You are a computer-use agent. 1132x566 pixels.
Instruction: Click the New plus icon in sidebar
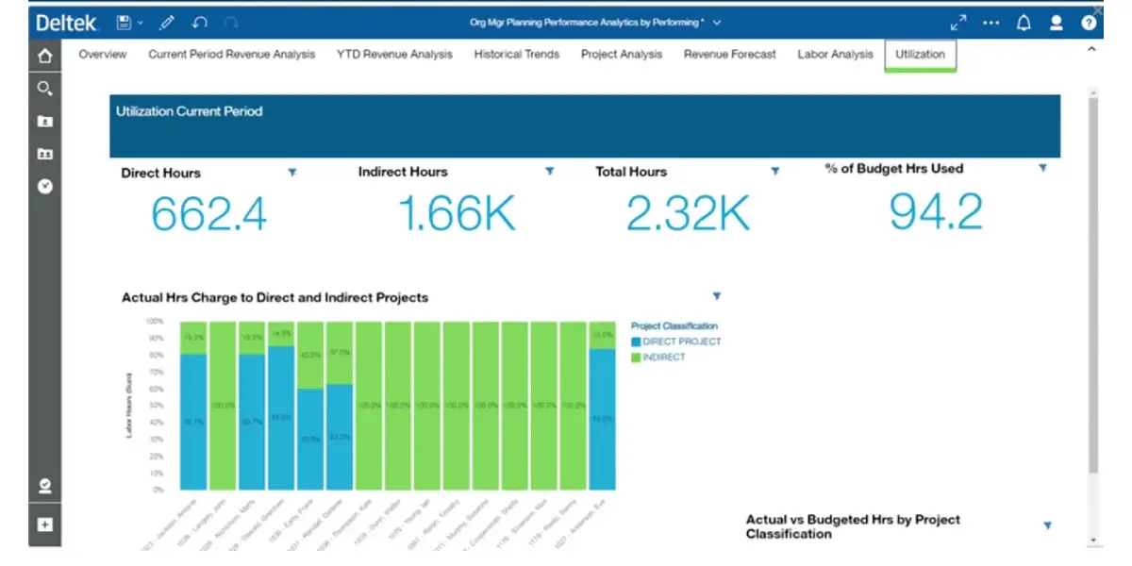coord(44,524)
